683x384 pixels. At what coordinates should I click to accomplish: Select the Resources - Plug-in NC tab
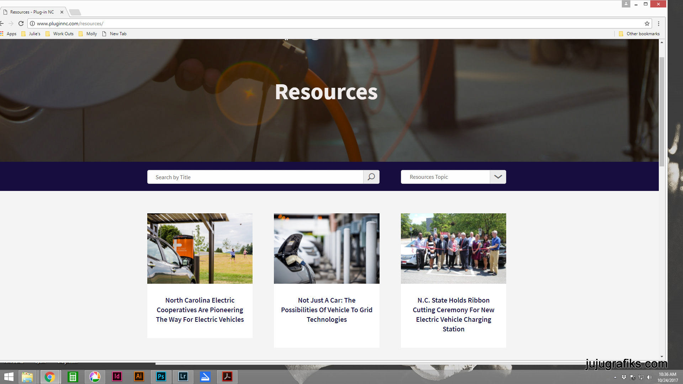click(32, 12)
